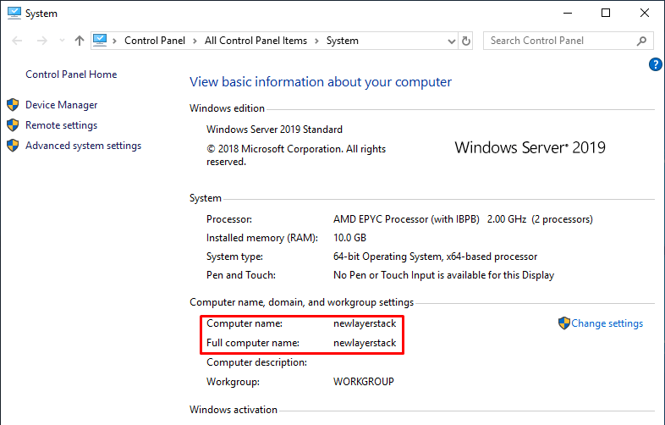Maximize the System window
The height and width of the screenshot is (425, 665).
tap(606, 14)
